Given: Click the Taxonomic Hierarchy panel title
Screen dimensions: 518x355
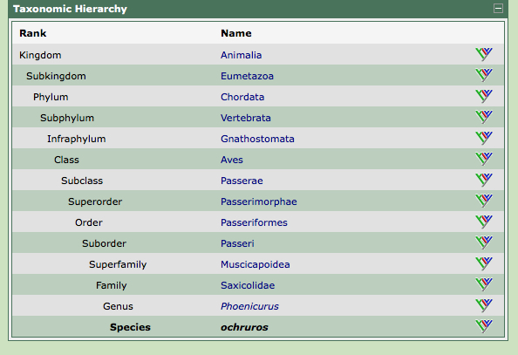Looking at the screenshot, I should (x=70, y=9).
